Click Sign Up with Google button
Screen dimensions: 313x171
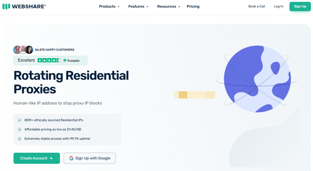tap(90, 158)
